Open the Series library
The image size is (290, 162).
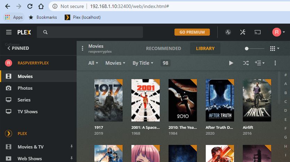38,100
